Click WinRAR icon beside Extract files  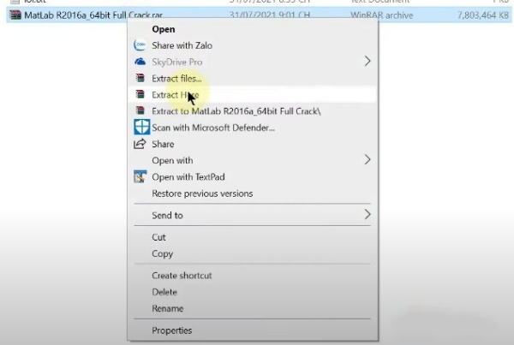[x=140, y=78]
